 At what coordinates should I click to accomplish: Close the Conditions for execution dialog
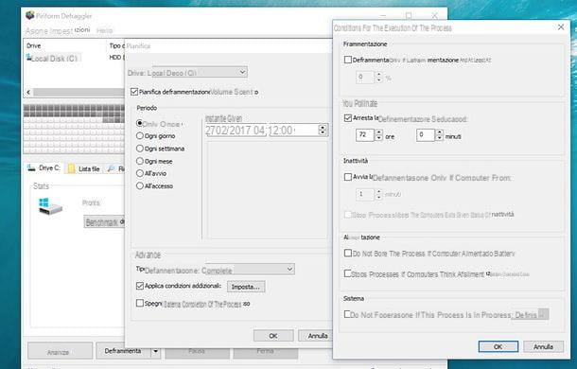coord(561,27)
